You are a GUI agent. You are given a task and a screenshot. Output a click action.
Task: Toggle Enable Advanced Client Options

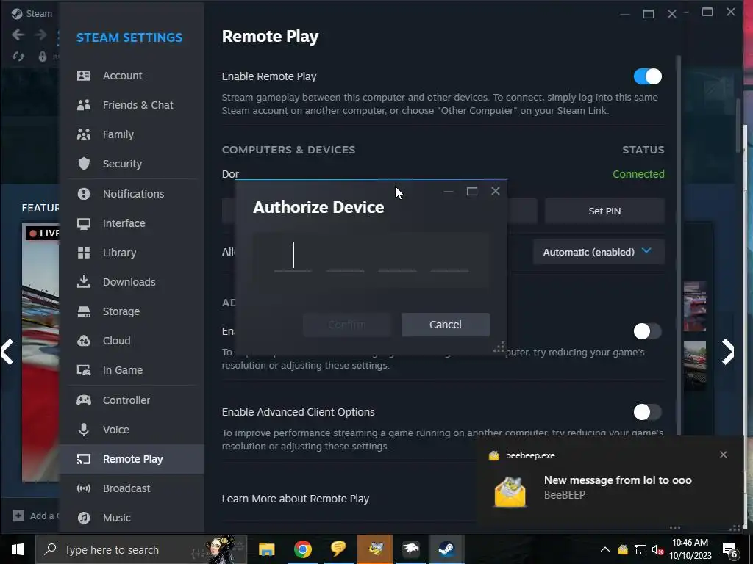tap(647, 412)
